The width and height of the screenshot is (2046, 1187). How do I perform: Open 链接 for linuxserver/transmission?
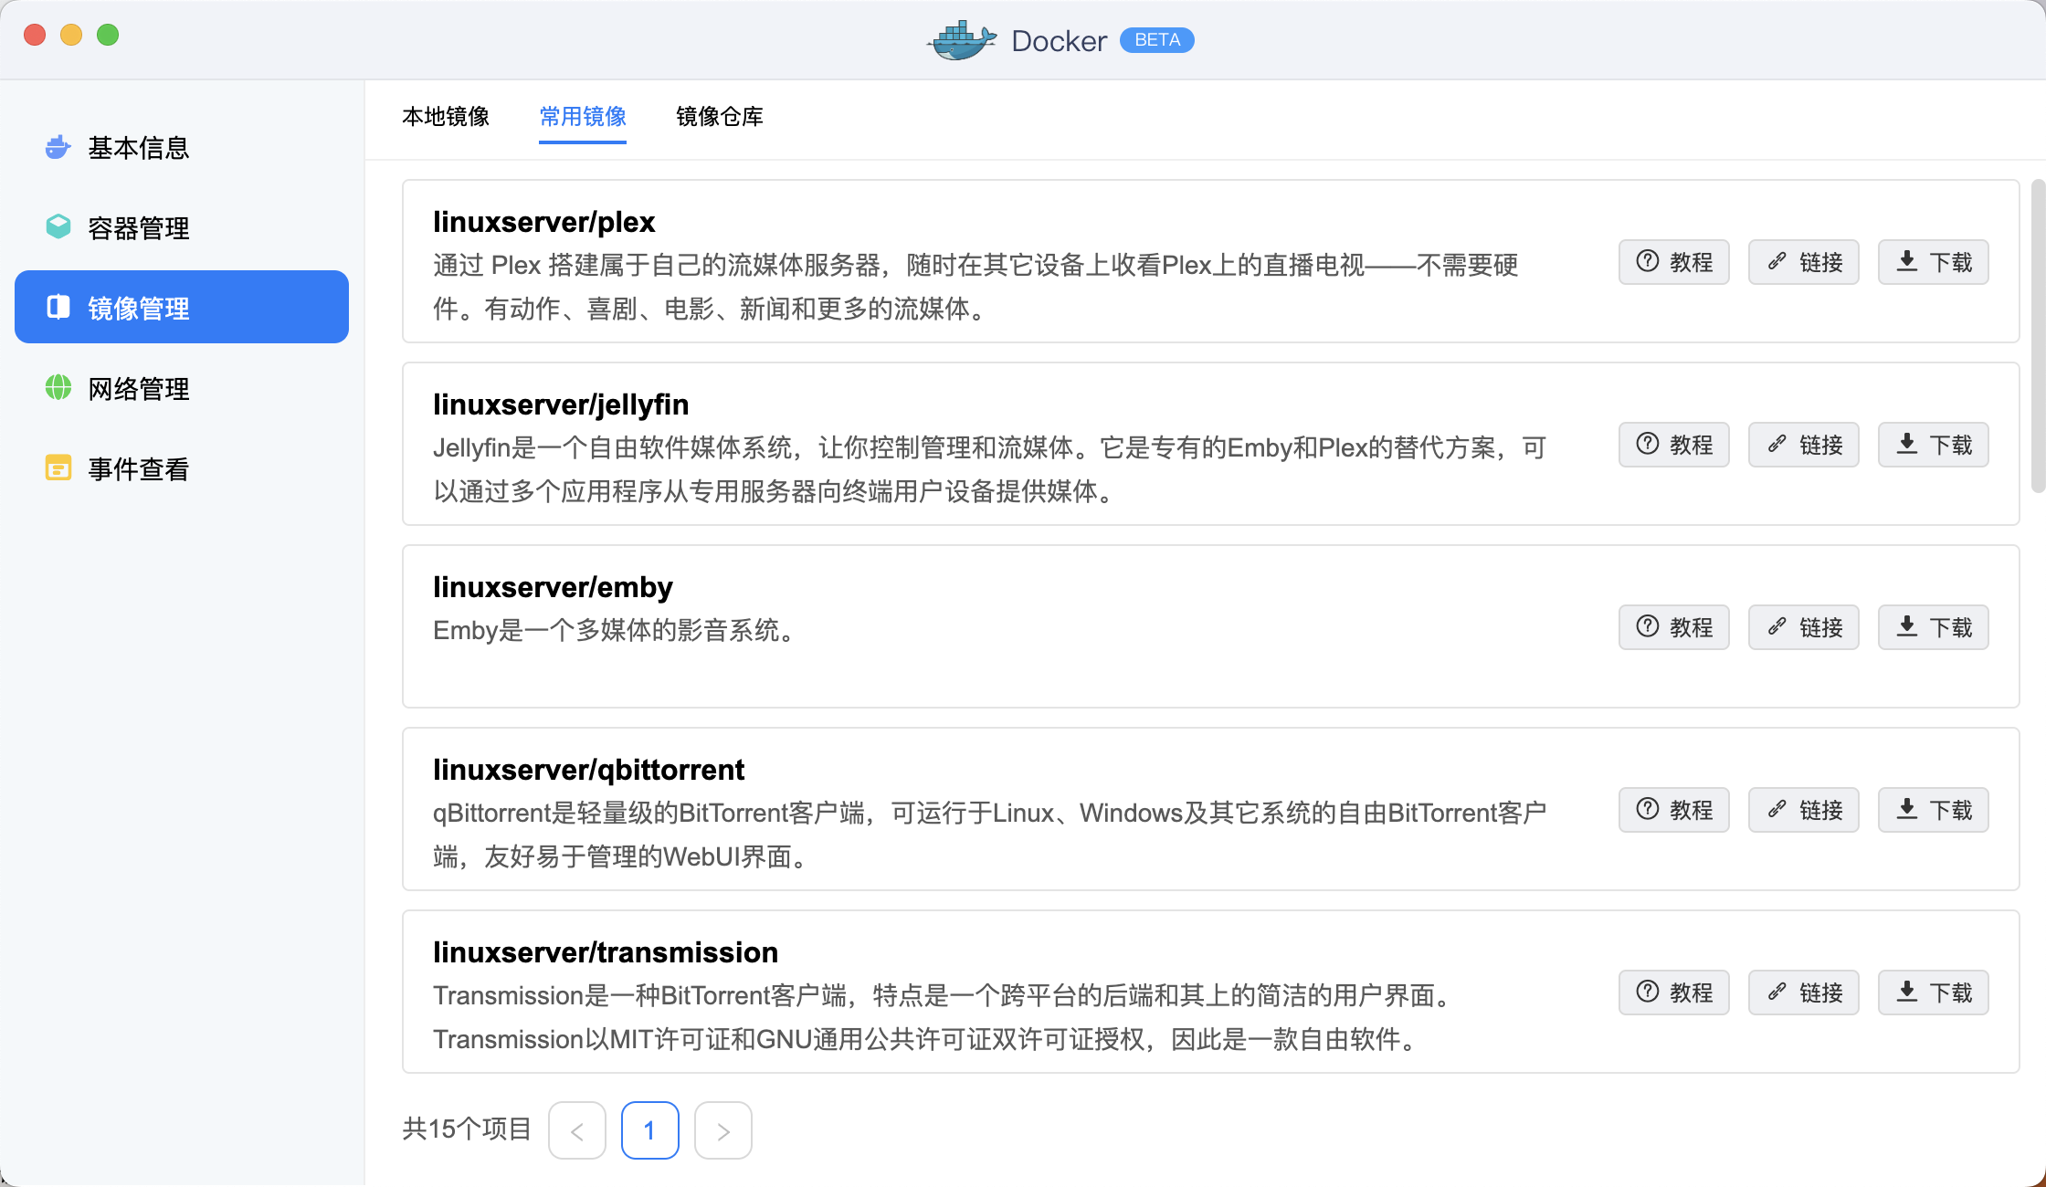click(1804, 993)
